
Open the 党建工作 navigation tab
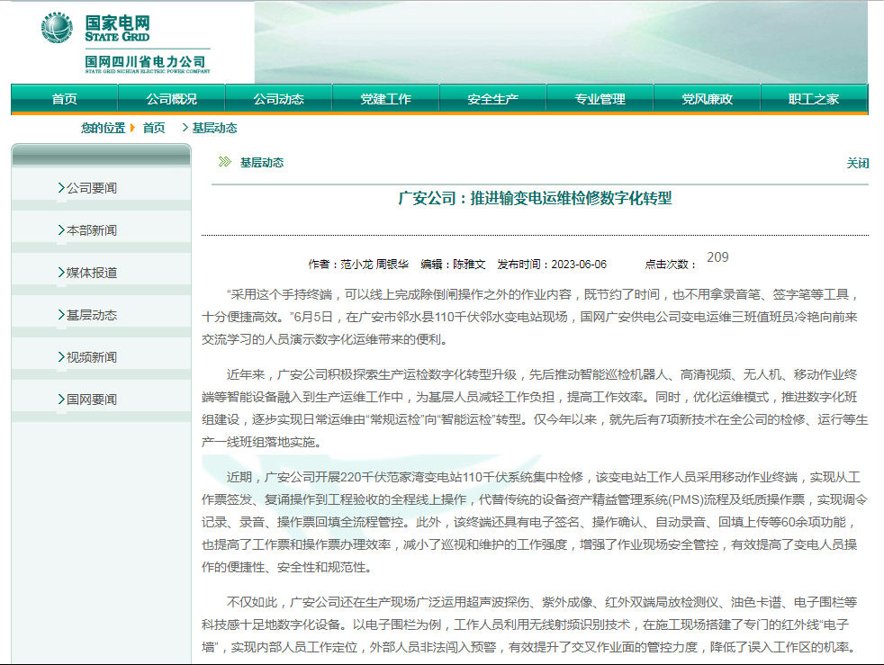coord(385,99)
